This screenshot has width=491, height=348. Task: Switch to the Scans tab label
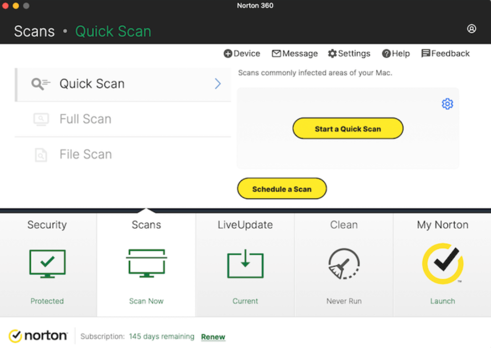146,225
